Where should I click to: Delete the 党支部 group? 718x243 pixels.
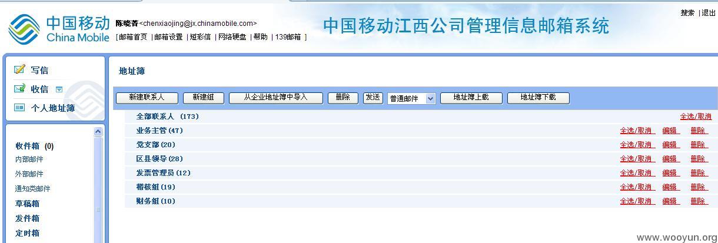click(x=698, y=145)
